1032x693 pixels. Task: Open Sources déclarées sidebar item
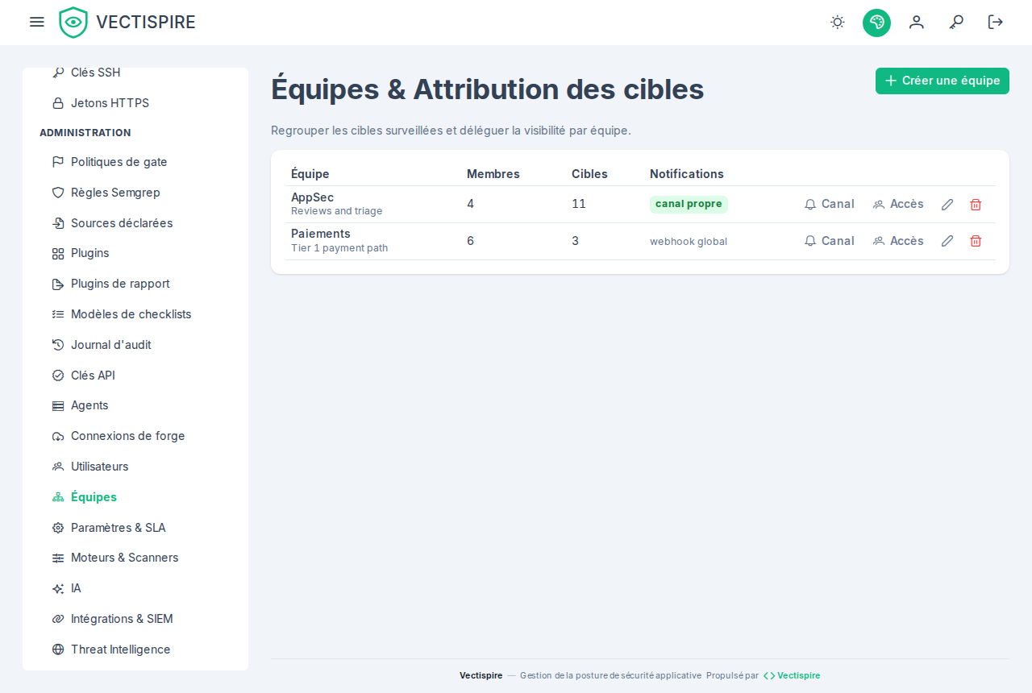135,223
